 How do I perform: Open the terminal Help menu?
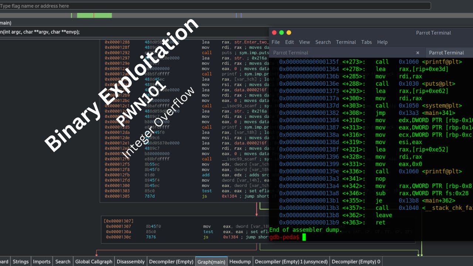[382, 42]
